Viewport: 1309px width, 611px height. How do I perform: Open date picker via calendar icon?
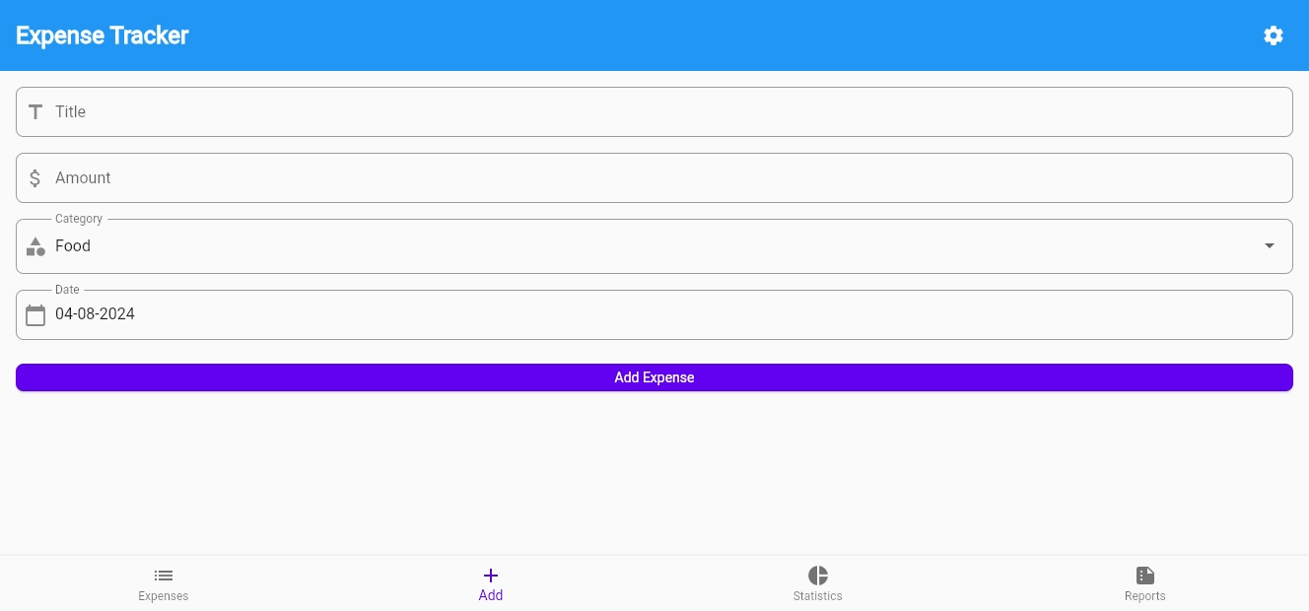(x=35, y=315)
